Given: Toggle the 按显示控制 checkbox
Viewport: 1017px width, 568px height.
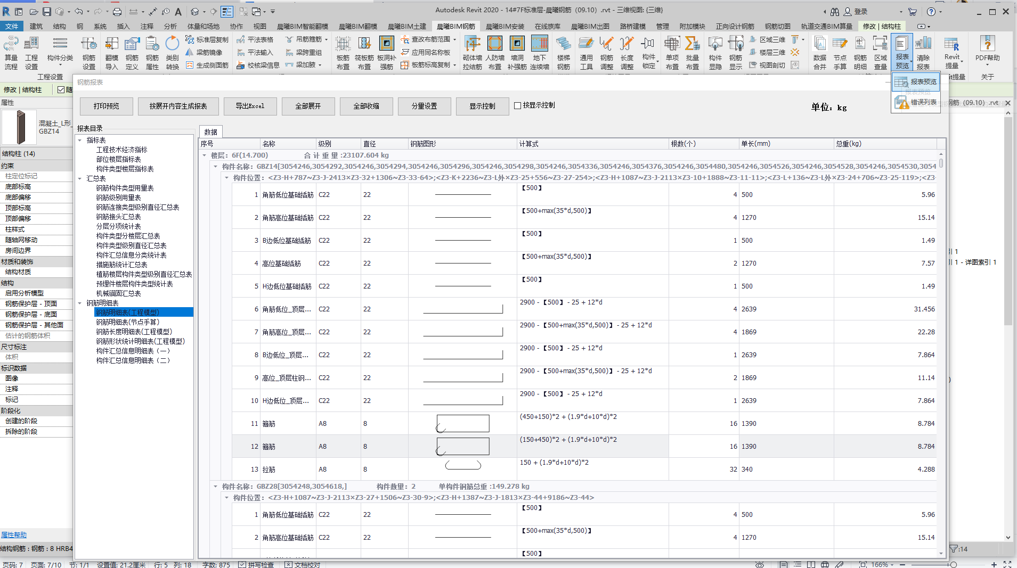Looking at the screenshot, I should pos(517,105).
